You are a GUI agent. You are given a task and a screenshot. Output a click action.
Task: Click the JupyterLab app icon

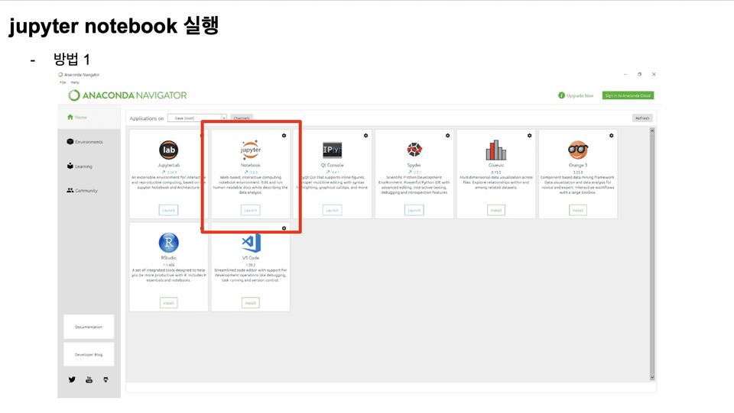168,150
